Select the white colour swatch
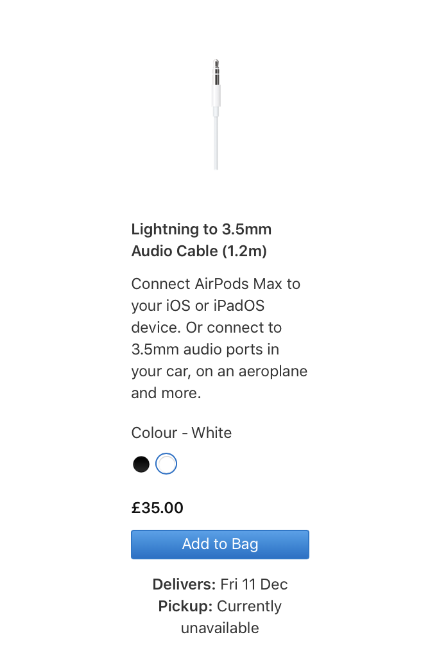The image size is (430, 664). point(166,464)
